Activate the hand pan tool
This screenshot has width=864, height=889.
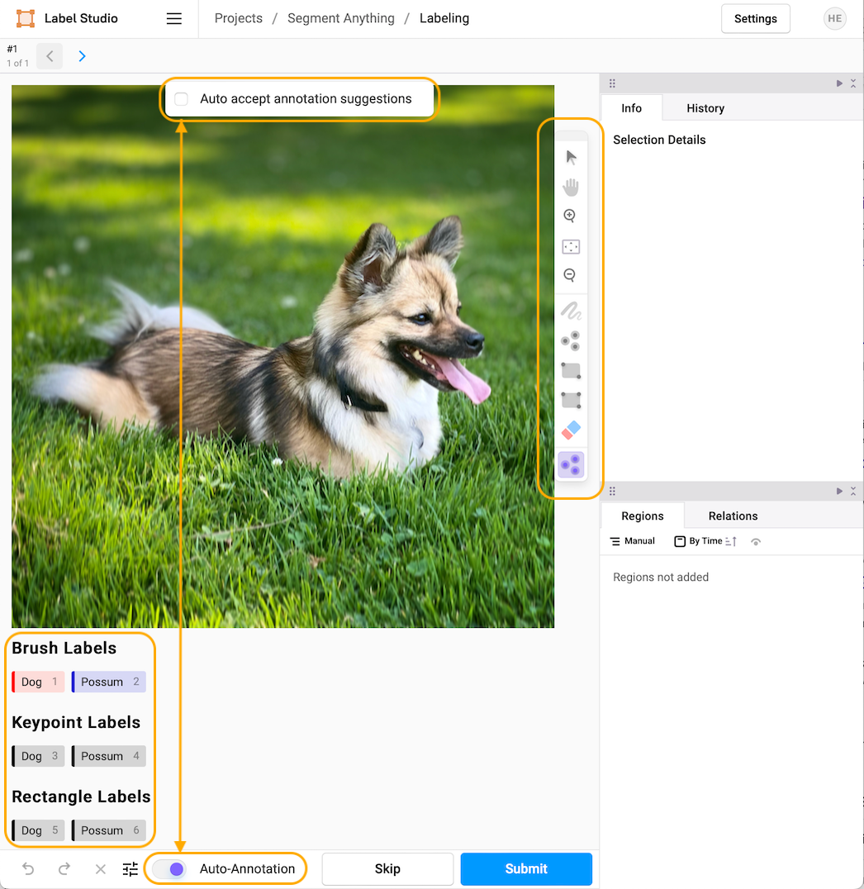[x=571, y=187]
